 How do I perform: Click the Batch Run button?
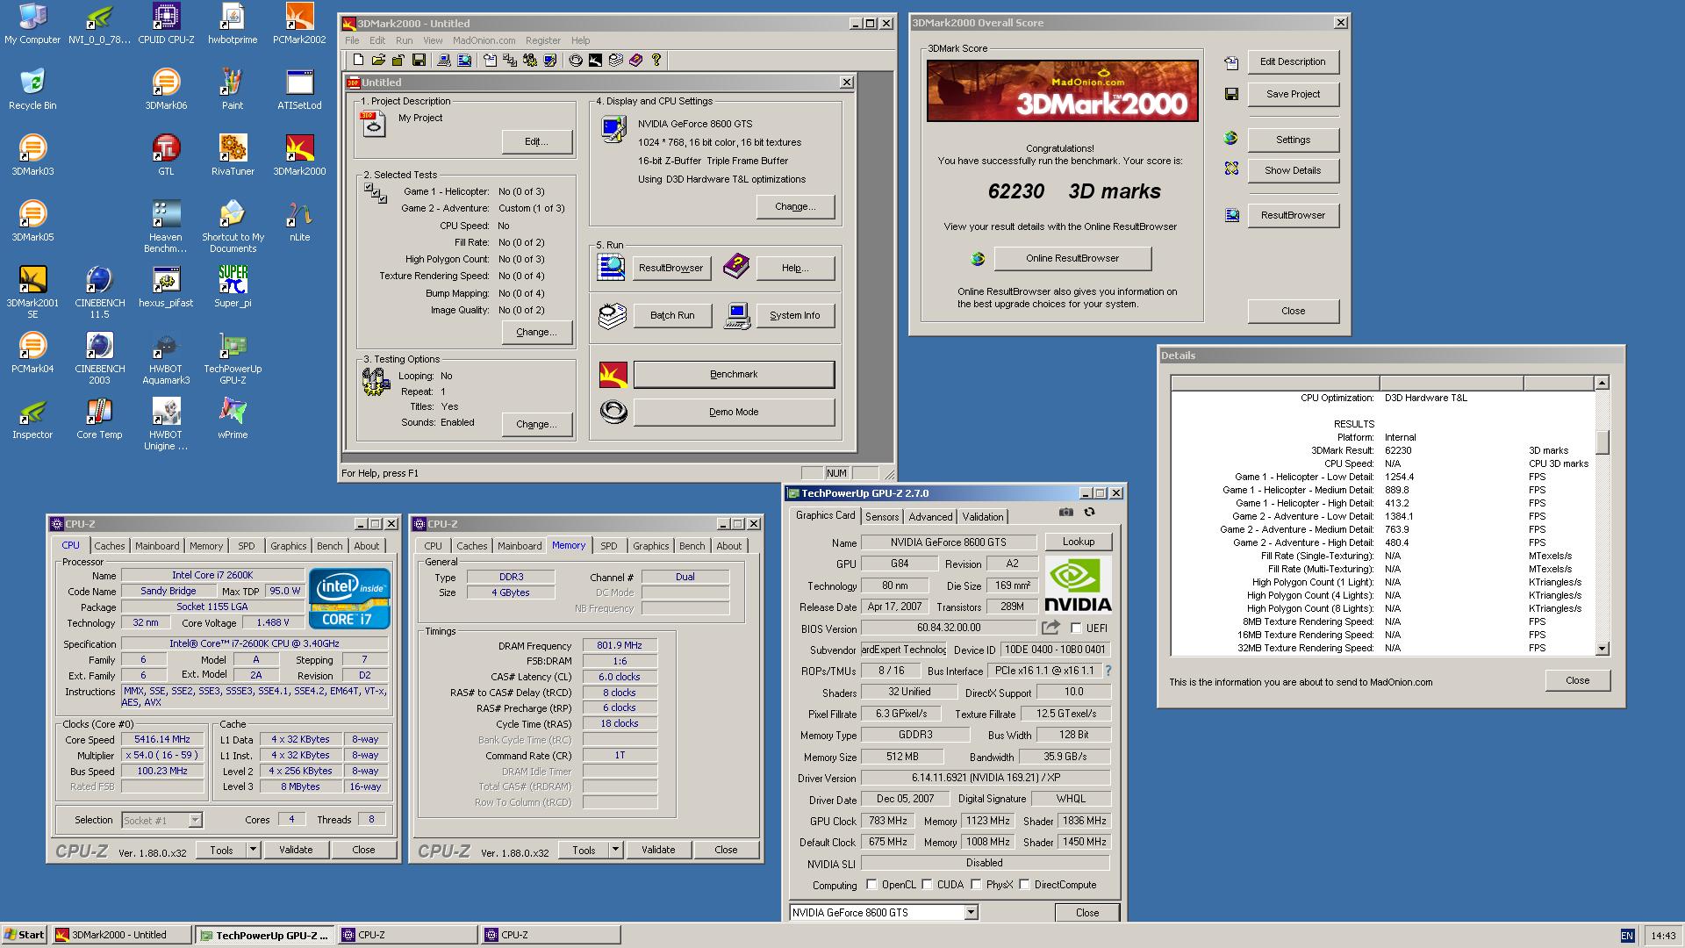click(x=672, y=316)
